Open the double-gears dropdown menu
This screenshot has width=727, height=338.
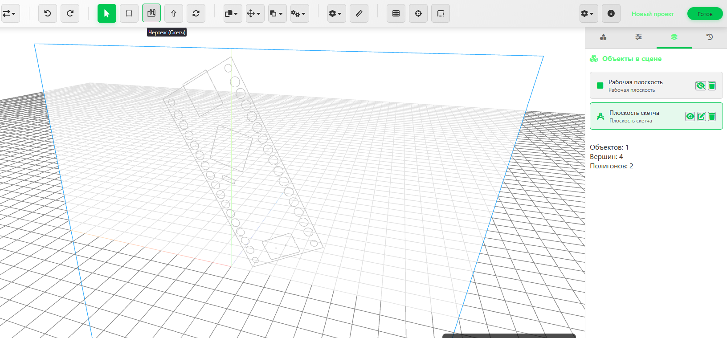pyautogui.click(x=299, y=13)
